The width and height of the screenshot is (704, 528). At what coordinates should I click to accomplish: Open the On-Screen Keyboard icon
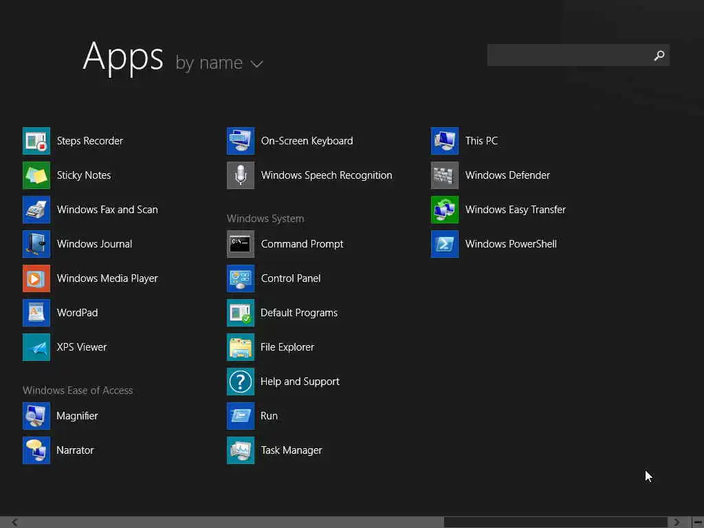(x=241, y=141)
